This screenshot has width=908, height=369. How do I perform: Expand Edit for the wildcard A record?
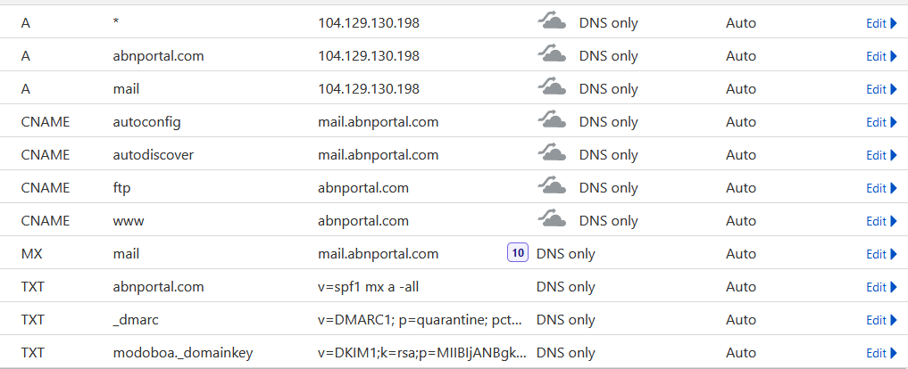[881, 23]
